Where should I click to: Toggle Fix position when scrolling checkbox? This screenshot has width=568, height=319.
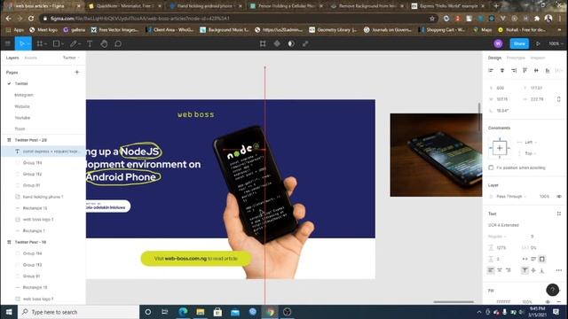click(x=491, y=167)
